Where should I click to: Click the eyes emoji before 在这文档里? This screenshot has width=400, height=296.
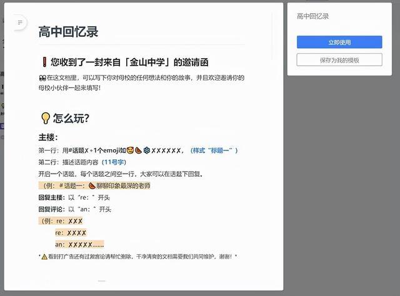pos(42,78)
